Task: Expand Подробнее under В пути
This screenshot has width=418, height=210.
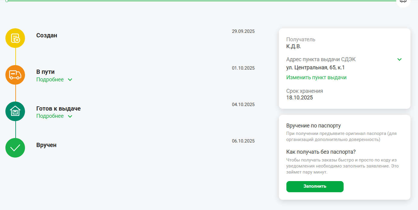Action: 54,80
